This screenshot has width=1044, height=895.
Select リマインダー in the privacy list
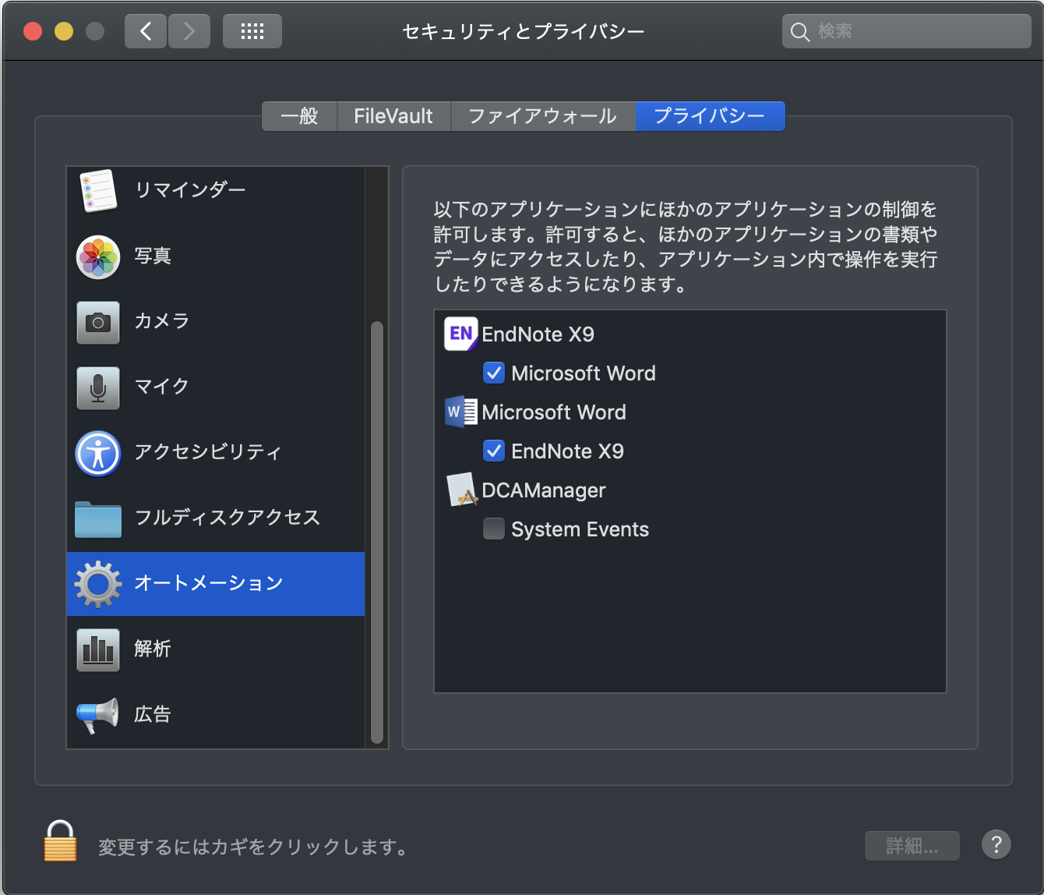coord(216,190)
